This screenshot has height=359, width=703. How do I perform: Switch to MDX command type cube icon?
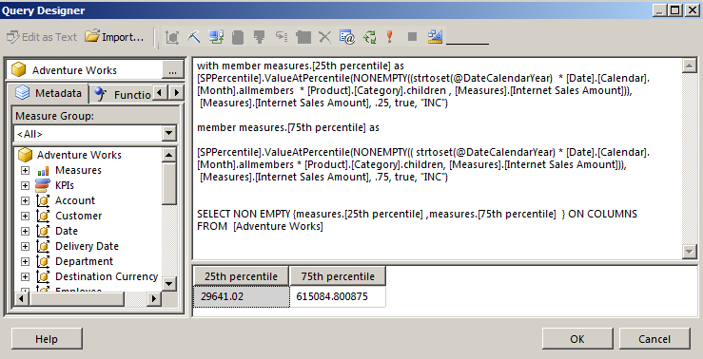(x=172, y=37)
